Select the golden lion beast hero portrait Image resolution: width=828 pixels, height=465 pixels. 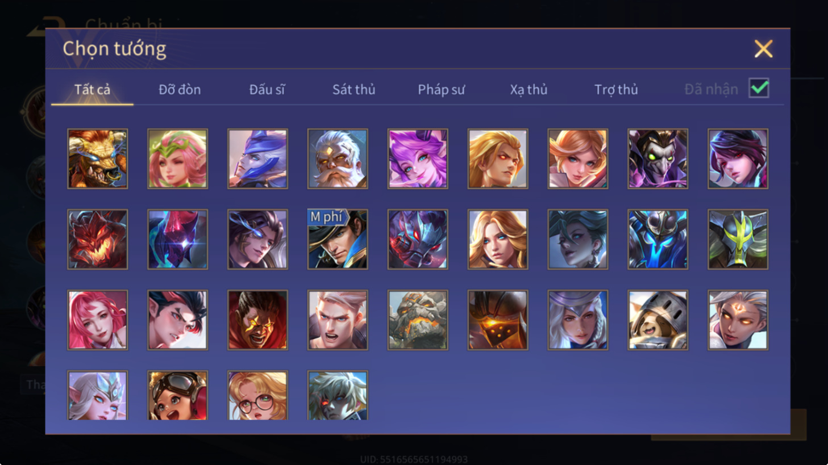point(98,158)
